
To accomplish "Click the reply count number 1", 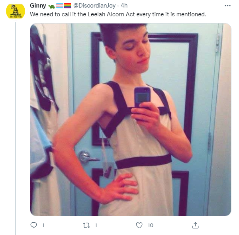I will click(43, 225).
